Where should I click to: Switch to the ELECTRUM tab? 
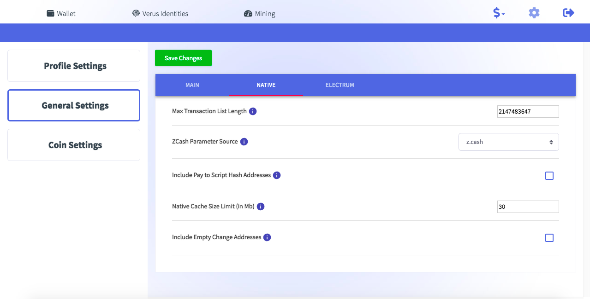(340, 85)
